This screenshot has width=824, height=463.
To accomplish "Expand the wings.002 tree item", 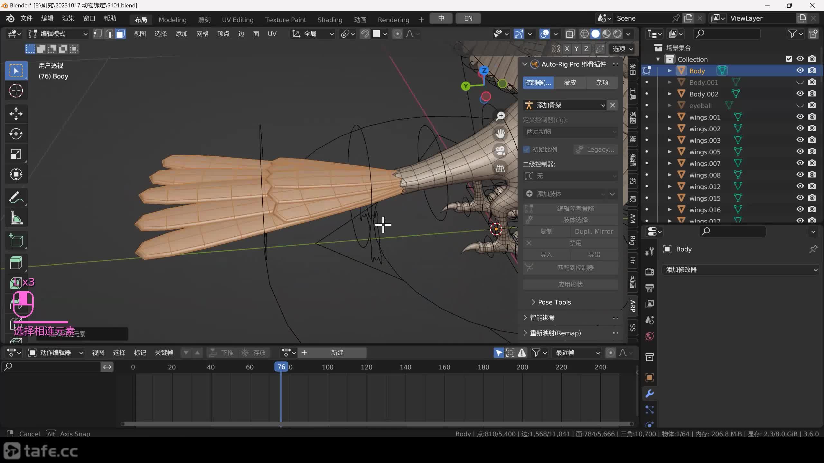I will click(x=669, y=129).
